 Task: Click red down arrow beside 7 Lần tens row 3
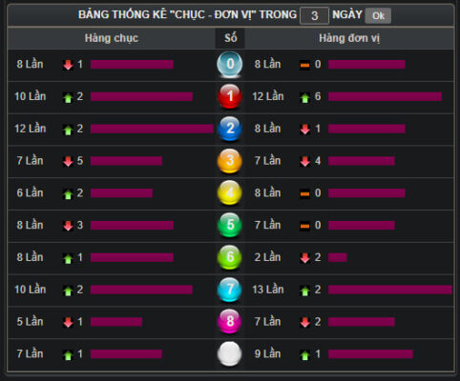[x=68, y=161]
